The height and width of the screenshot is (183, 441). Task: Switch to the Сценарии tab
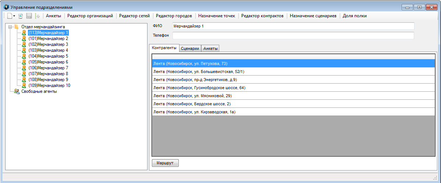click(190, 48)
